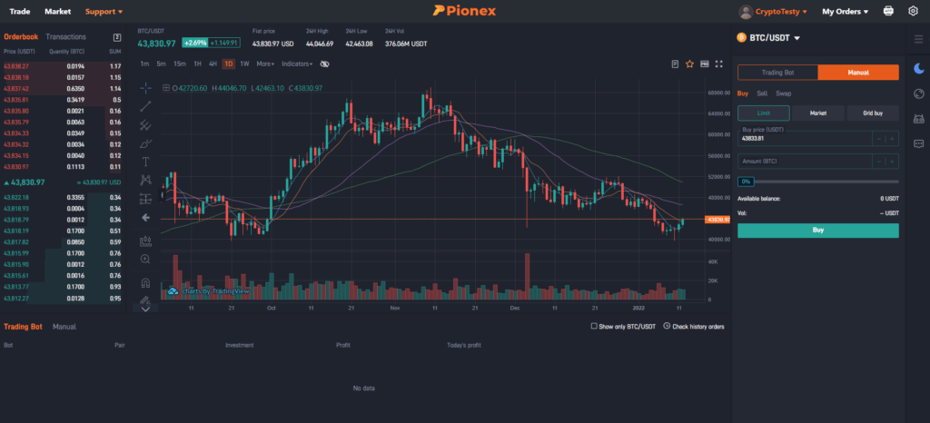Select the 1W timeframe

click(x=244, y=64)
